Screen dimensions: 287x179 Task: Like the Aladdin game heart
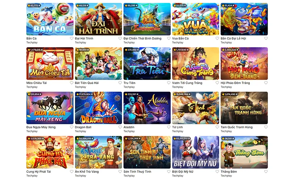[x=169, y=127]
